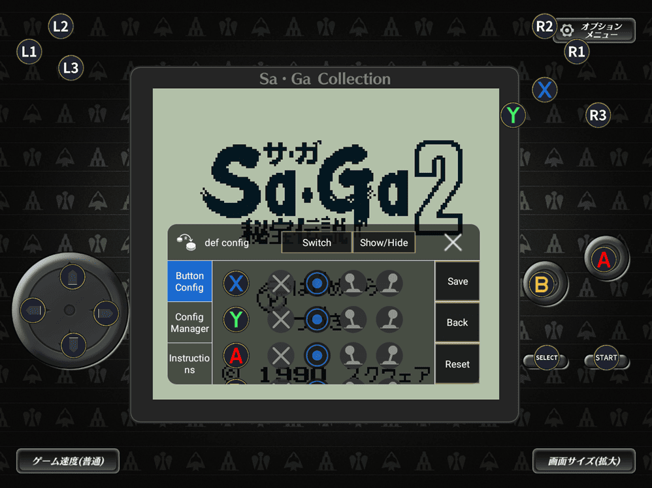
Task: Set X row to first joystick option
Action: pos(353,284)
